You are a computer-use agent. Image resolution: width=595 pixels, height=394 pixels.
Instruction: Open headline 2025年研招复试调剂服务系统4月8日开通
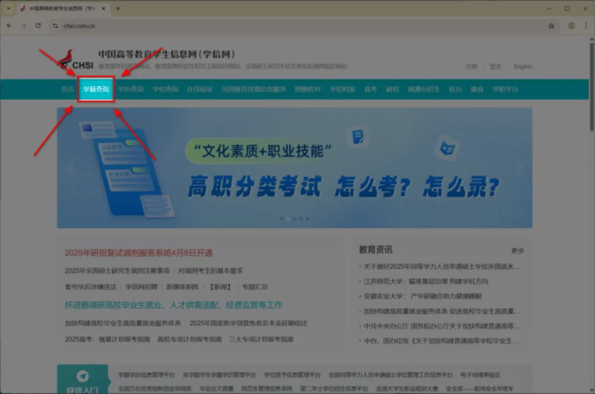pyautogui.click(x=138, y=253)
